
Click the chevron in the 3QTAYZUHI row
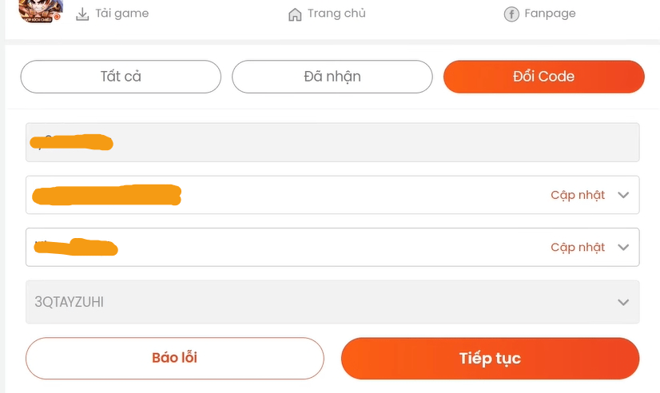pos(624,302)
